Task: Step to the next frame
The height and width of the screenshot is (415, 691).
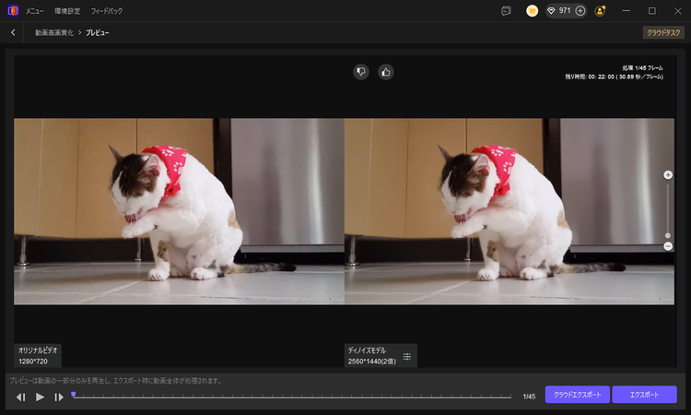Action: (x=59, y=397)
